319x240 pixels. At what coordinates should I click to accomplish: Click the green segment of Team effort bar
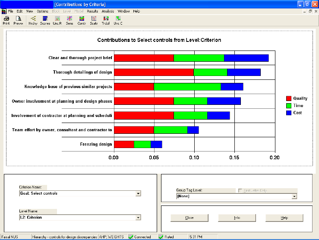171,130
